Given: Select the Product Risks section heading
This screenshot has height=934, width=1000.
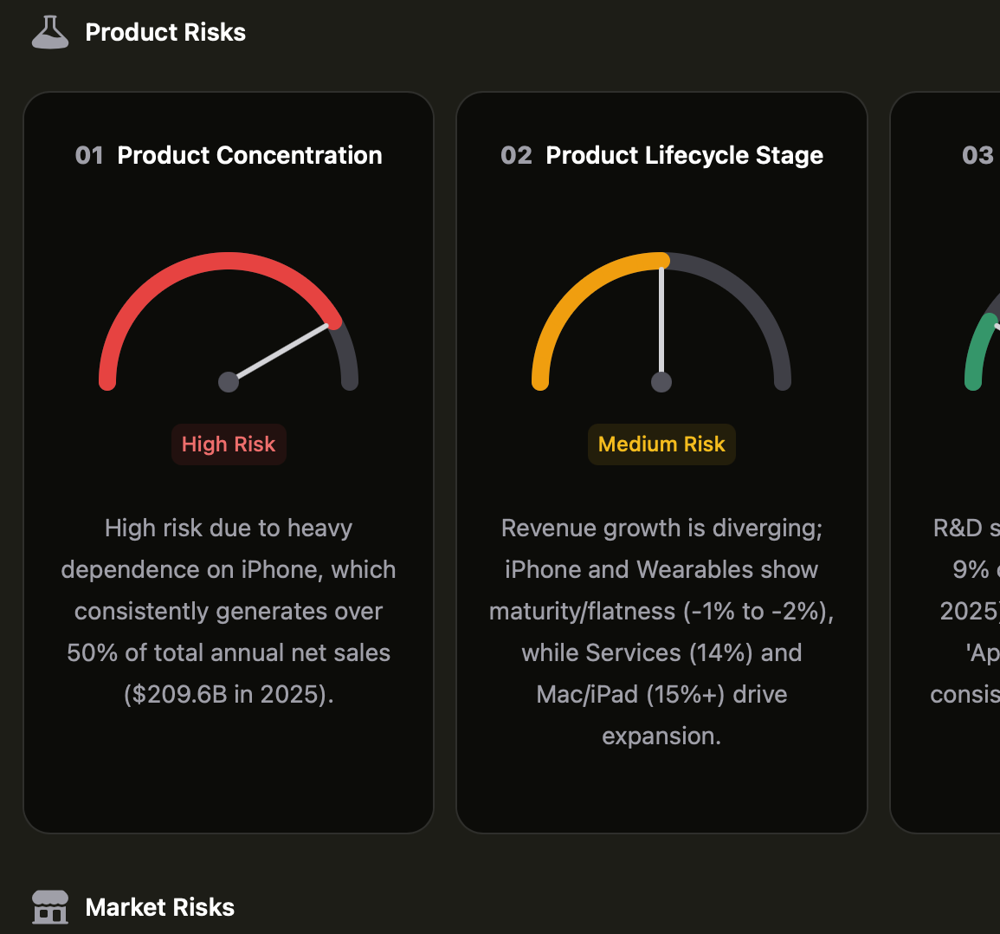Looking at the screenshot, I should 165,33.
